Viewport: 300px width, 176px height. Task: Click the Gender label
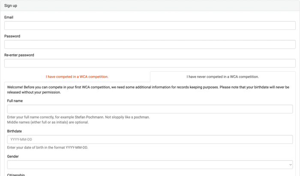click(x=13, y=156)
